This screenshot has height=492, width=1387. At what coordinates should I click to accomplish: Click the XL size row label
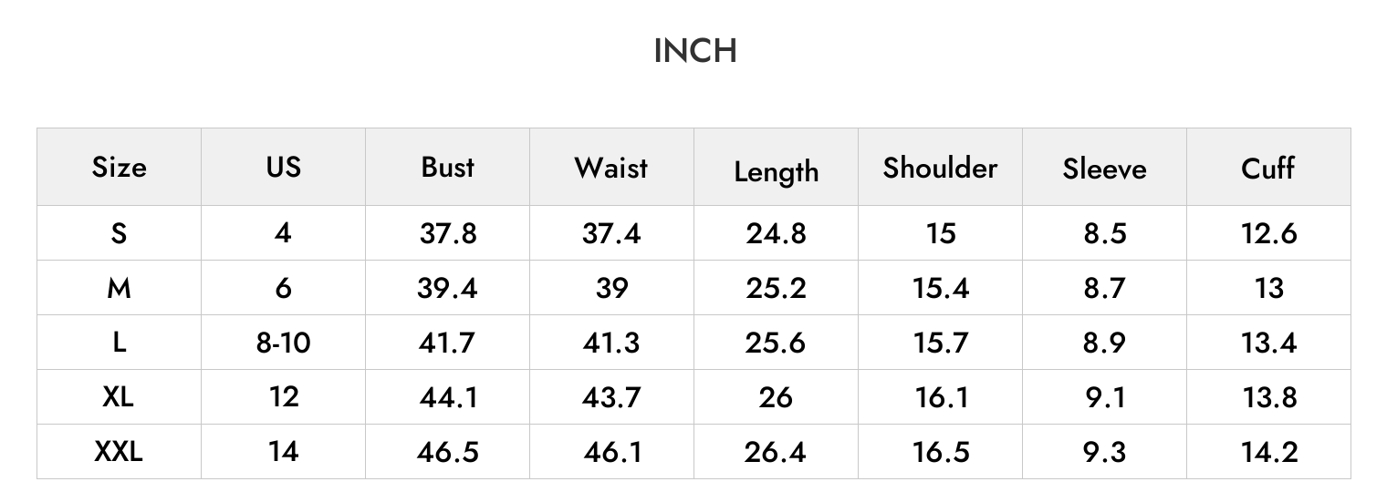[119, 397]
